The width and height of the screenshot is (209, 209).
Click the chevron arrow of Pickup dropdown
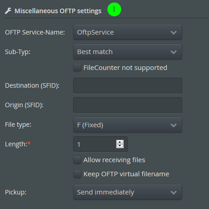(x=174, y=192)
